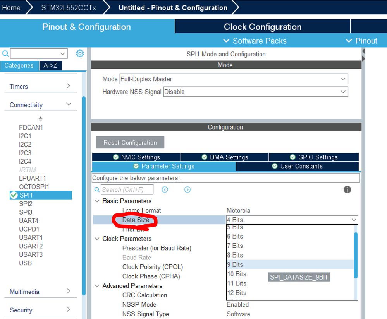Select the Pinout & Configuration tab
387x319 pixels.
coord(87,27)
